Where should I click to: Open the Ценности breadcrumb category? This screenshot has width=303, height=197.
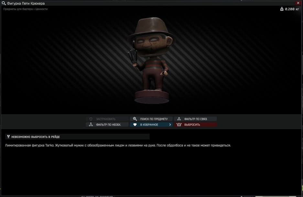pyautogui.click(x=41, y=9)
